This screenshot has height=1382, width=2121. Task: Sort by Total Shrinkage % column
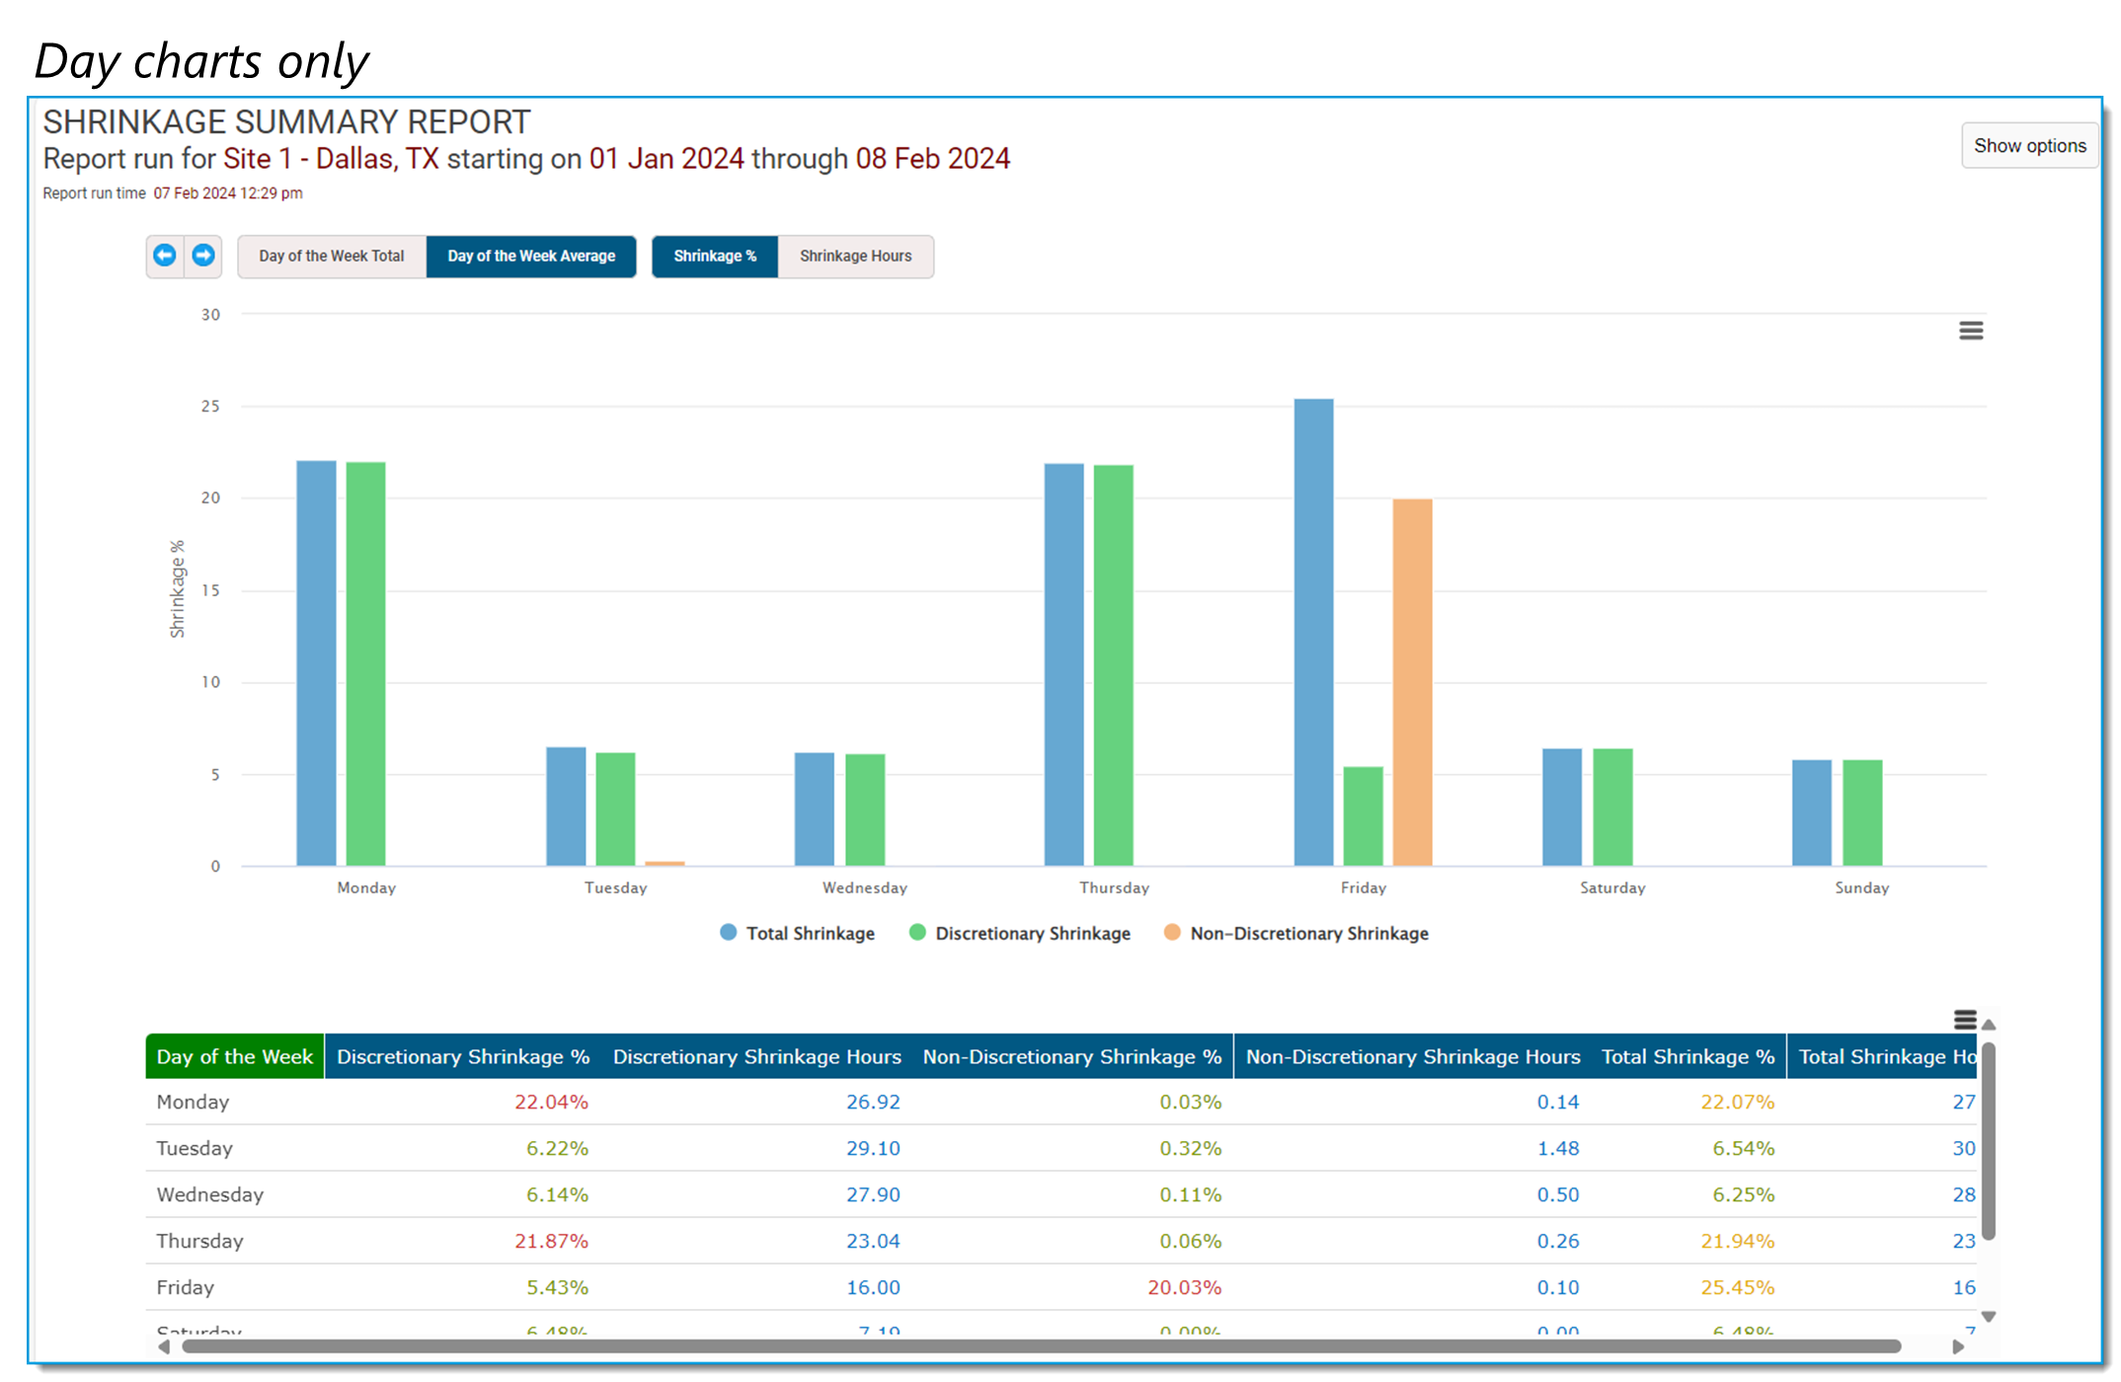coord(1689,1056)
